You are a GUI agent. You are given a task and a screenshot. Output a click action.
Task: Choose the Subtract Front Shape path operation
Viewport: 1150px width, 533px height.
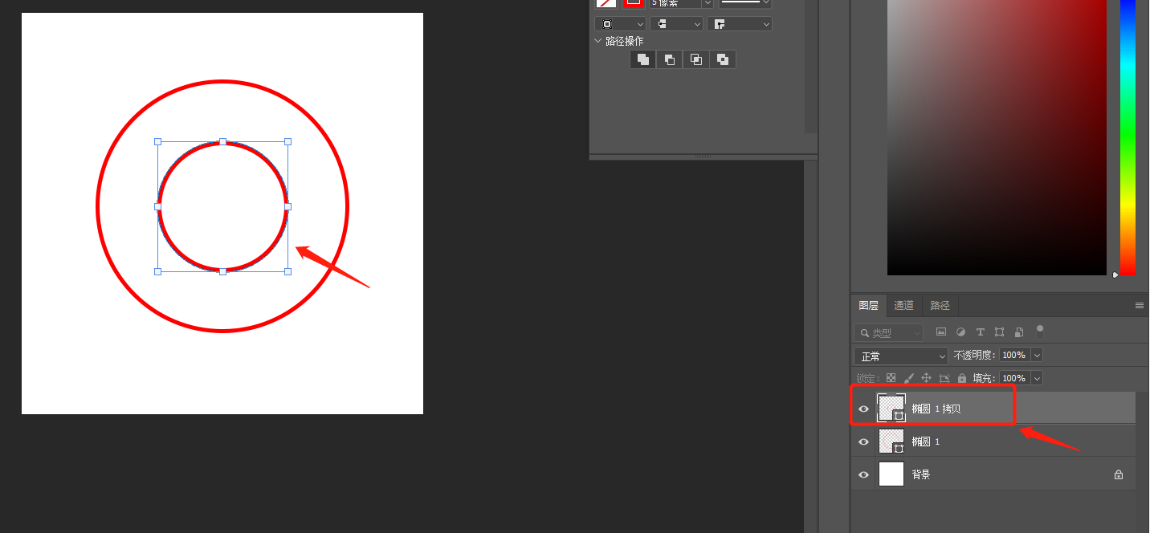669,59
